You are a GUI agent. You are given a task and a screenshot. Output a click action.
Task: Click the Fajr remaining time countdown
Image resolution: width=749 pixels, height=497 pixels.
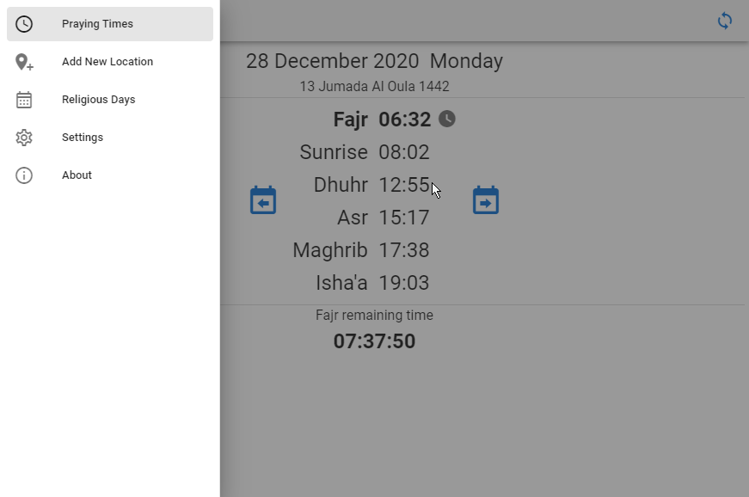coord(374,341)
